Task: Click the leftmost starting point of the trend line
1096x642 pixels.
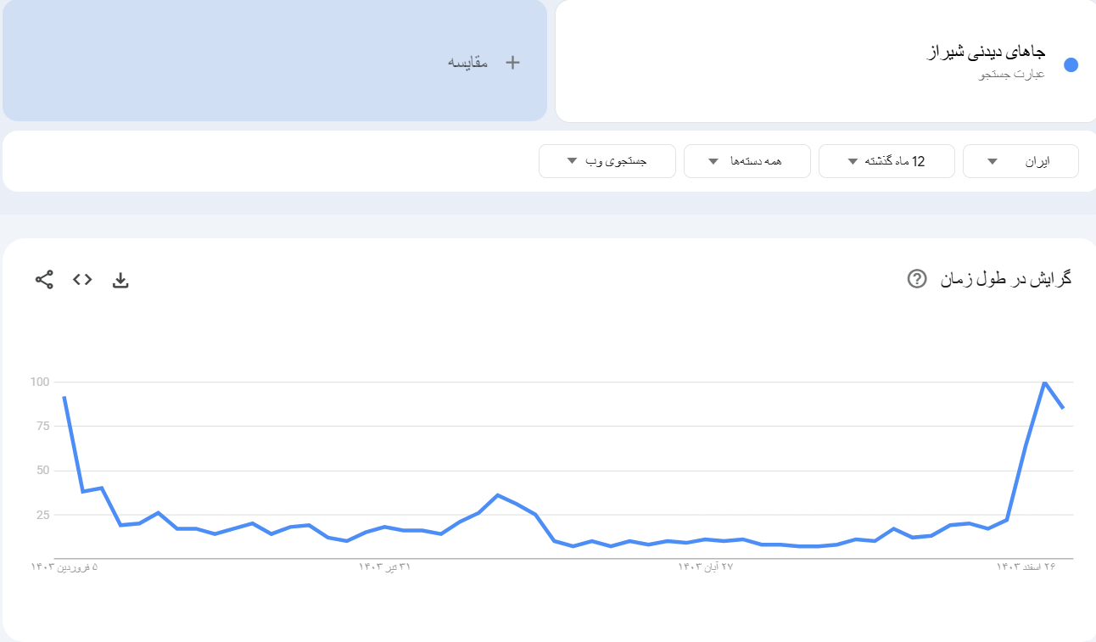Action: click(x=64, y=397)
